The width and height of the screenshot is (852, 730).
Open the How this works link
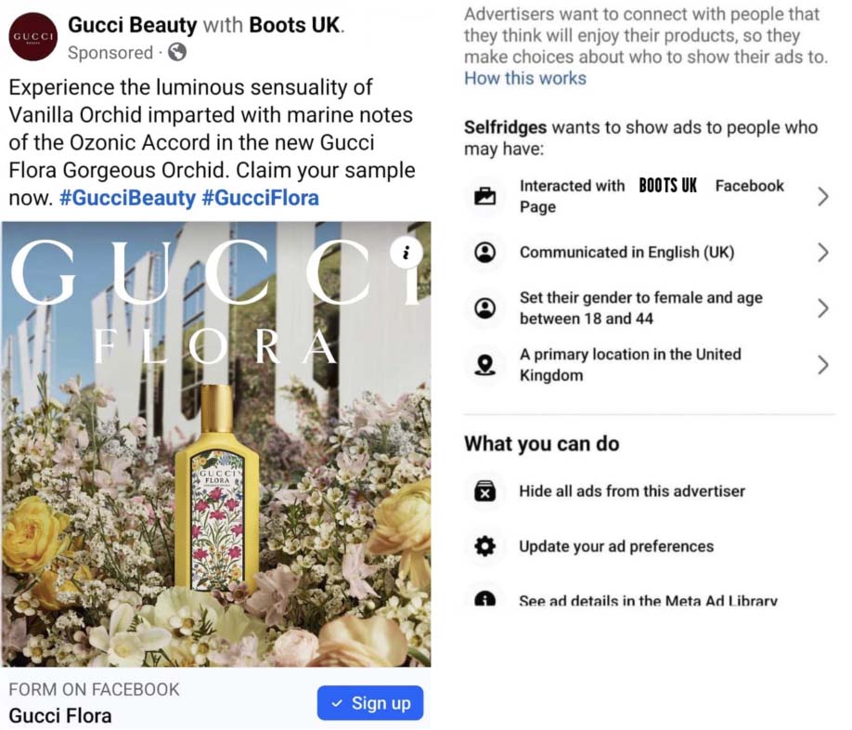pyautogui.click(x=525, y=78)
